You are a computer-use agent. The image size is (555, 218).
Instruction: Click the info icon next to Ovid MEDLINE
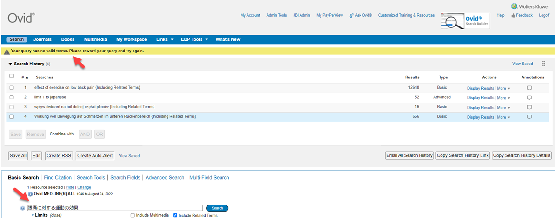[x=30, y=194]
